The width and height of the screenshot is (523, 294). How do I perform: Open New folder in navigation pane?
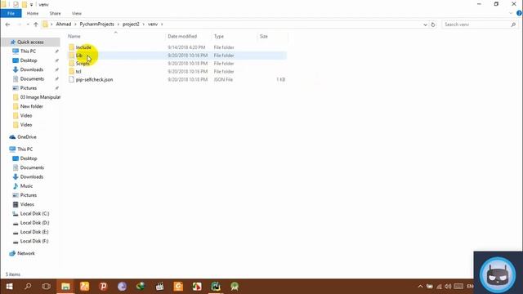pyautogui.click(x=31, y=106)
